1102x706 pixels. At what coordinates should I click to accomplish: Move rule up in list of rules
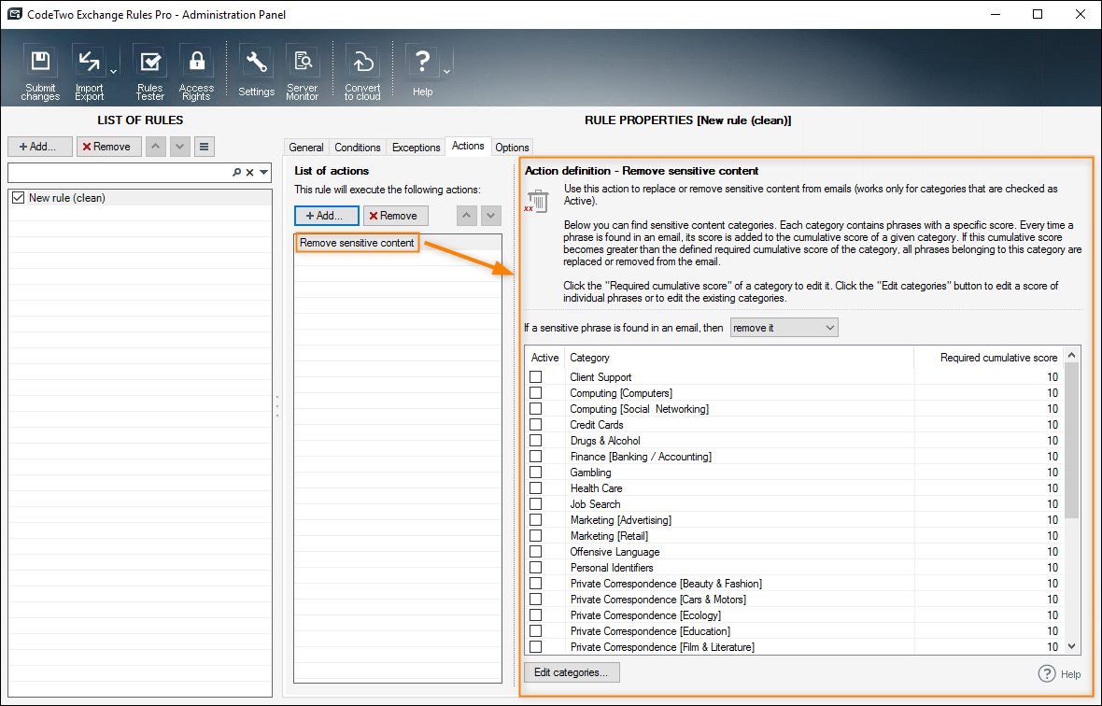tap(156, 146)
